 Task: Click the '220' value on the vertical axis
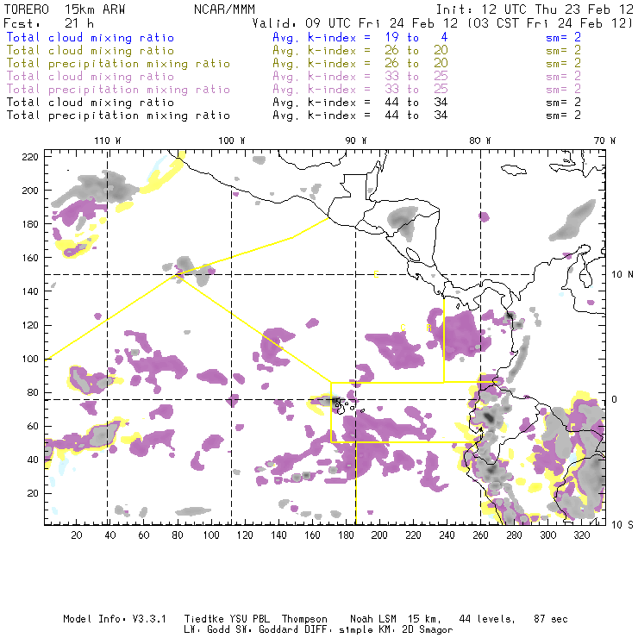(30, 157)
